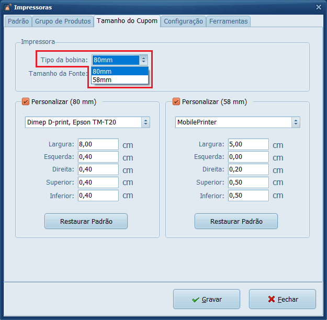Click the Fechar button
This screenshot has height=320, width=327.
tap(283, 299)
